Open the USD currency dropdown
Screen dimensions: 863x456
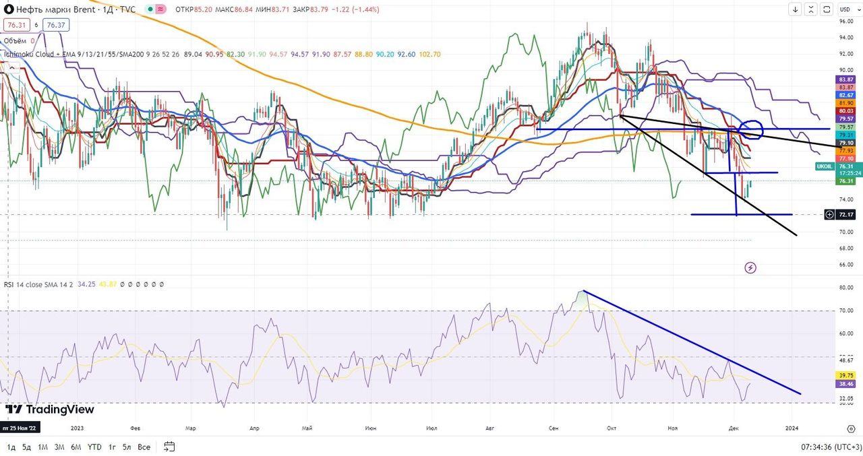[845, 9]
